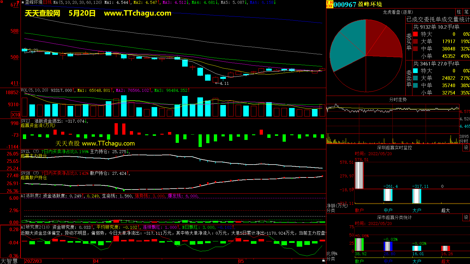
Task: Select the 龙虎看盘(逐单) panel title
Action: [398, 12]
